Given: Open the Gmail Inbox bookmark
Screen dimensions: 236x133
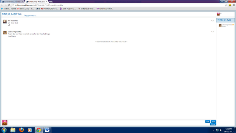Looking at the screenshot, I should click(x=25, y=9).
